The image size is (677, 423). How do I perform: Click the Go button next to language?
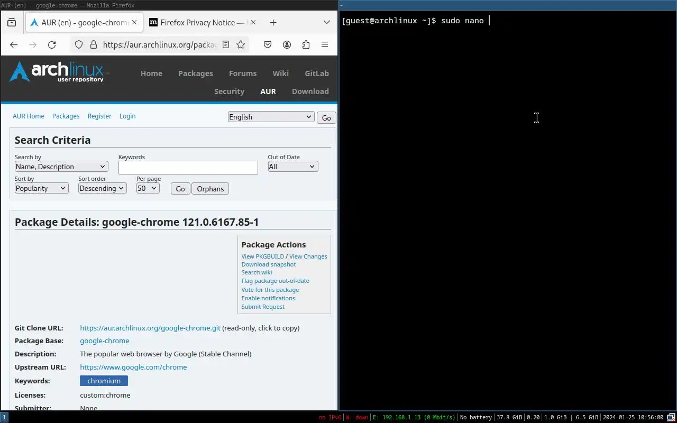point(326,118)
